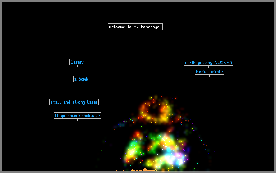The image size is (276, 173).
Task: Click the white-hot plasma core of the explosion
Action: point(170,159)
